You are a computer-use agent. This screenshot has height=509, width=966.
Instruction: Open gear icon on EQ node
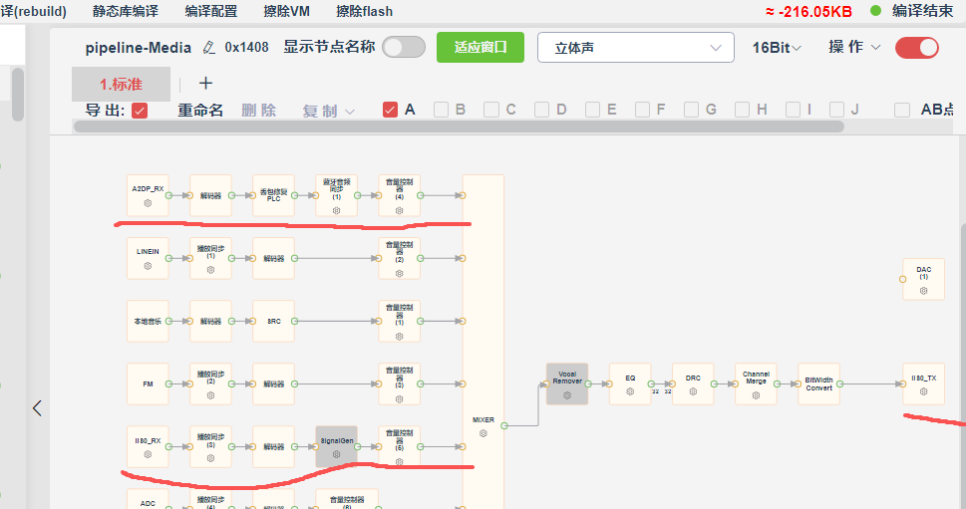tap(630, 391)
